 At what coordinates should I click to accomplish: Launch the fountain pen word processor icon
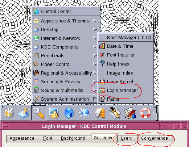(x=115, y=113)
